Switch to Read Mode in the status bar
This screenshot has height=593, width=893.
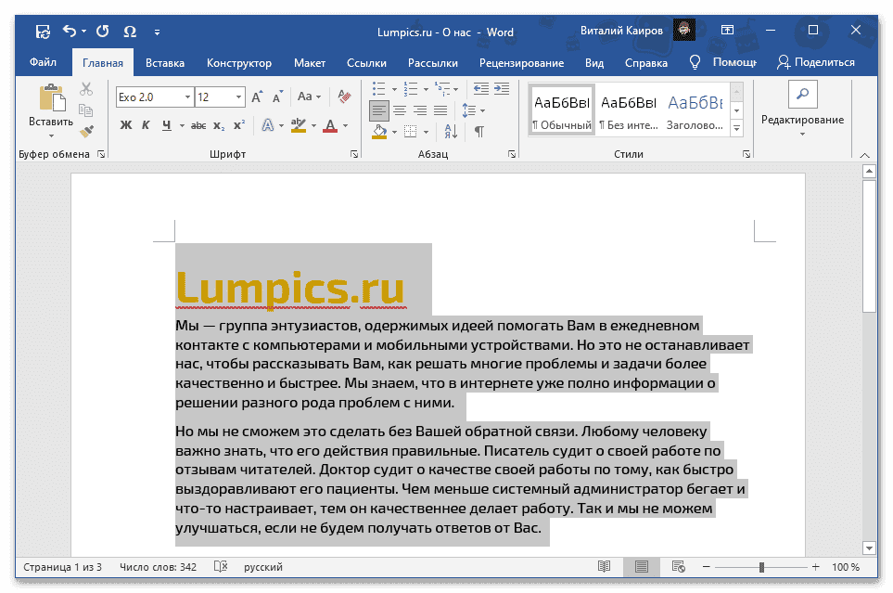tap(604, 566)
